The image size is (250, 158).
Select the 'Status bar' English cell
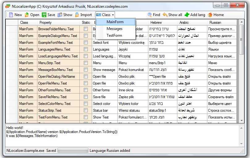105,110
